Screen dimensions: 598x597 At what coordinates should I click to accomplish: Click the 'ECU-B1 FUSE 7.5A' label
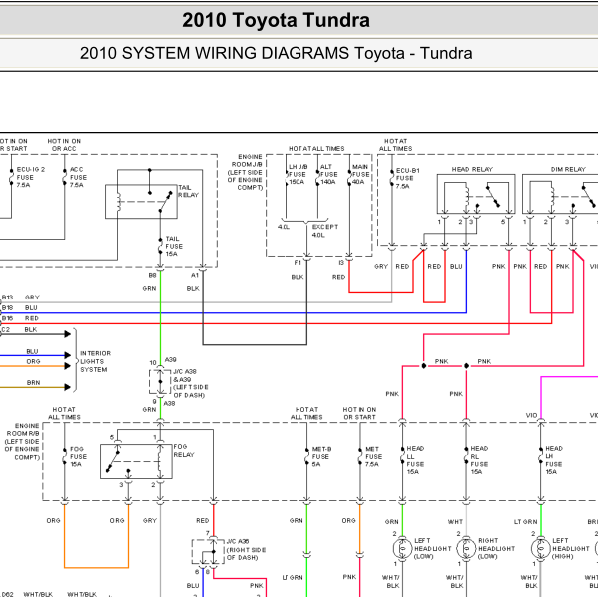click(x=407, y=178)
